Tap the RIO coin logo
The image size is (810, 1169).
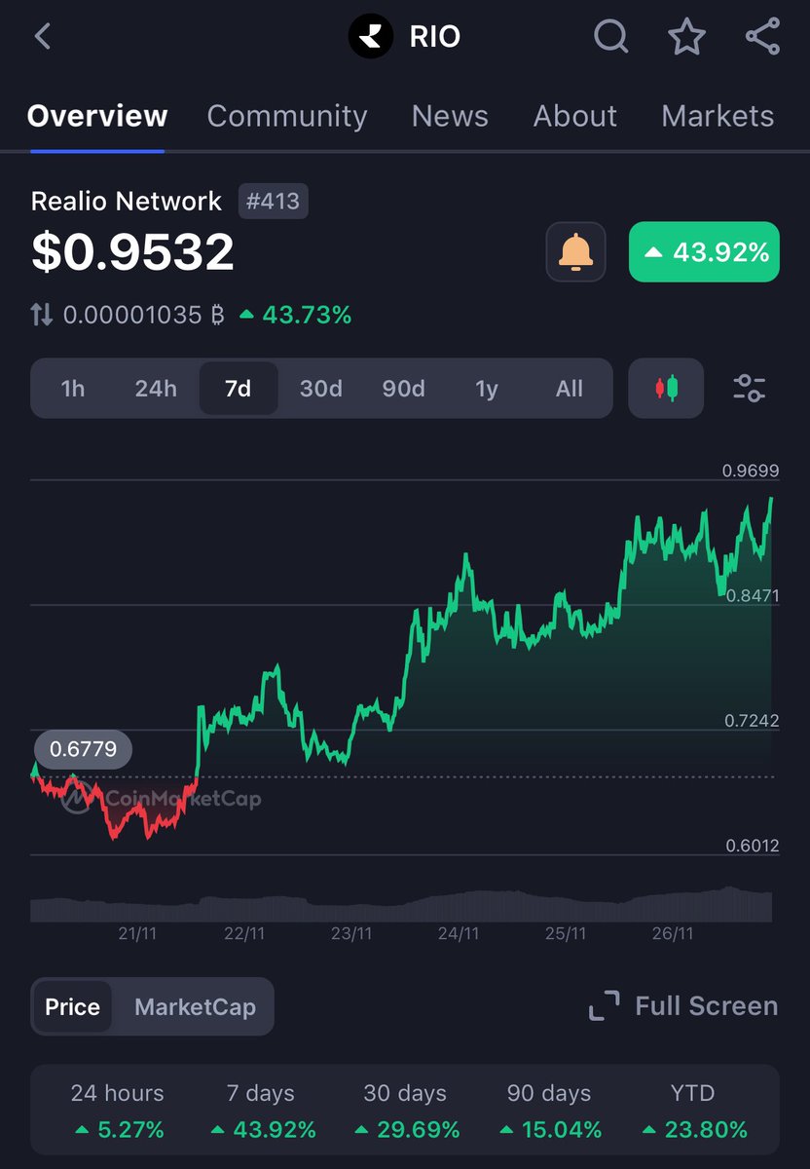coord(371,37)
